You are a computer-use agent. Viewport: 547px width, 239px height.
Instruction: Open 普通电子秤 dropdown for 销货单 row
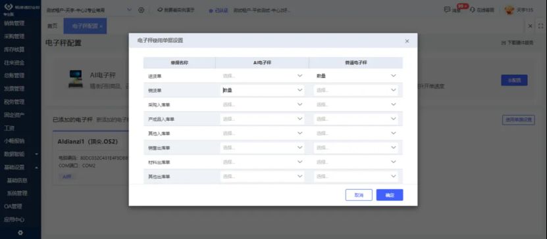[x=356, y=90]
